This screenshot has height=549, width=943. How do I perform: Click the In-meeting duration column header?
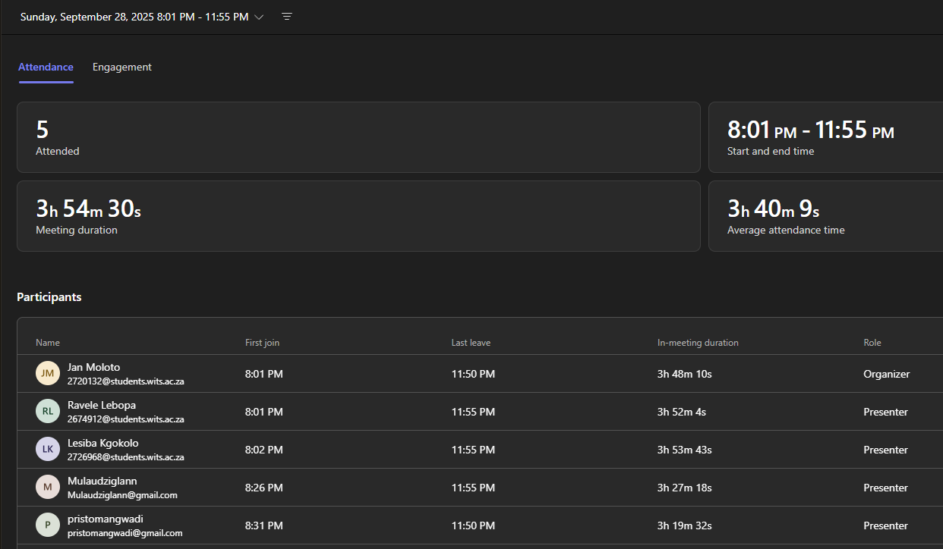697,342
